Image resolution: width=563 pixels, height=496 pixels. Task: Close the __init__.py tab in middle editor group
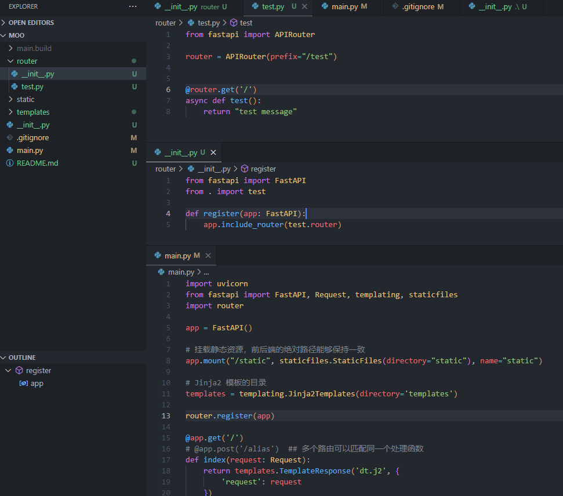pos(213,152)
